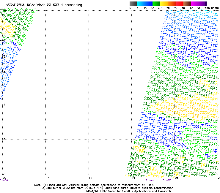The width and height of the screenshot is (220, 193).
Task: Click the yellow 20-25 knots legend segment
Action: point(164,4)
